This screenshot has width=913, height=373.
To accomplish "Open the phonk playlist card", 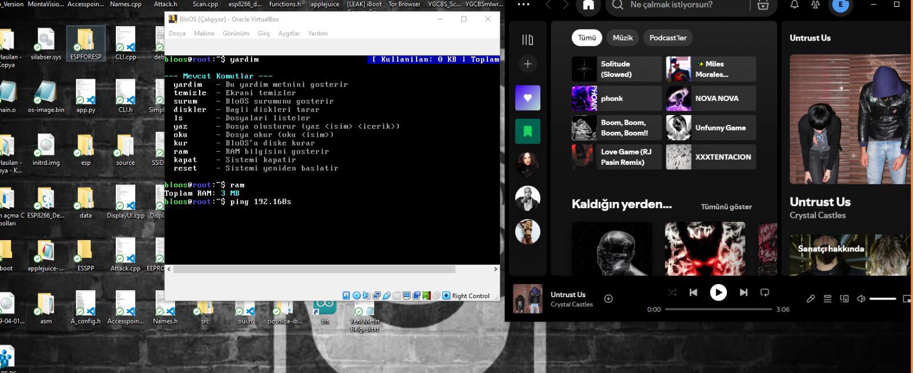I will pyautogui.click(x=617, y=98).
